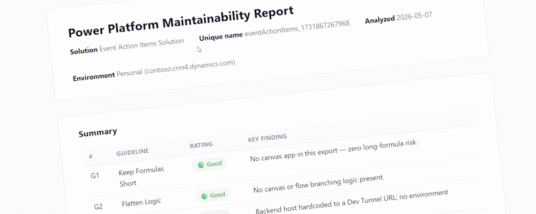Click the G1 row number

click(x=95, y=176)
